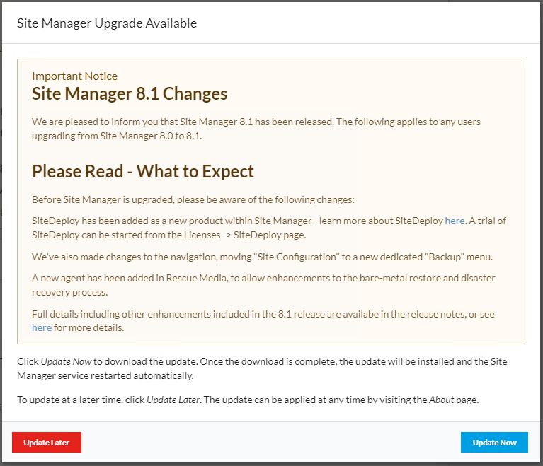
Task: Click the 'Site Manager 8.1 Changes' heading
Action: click(130, 94)
